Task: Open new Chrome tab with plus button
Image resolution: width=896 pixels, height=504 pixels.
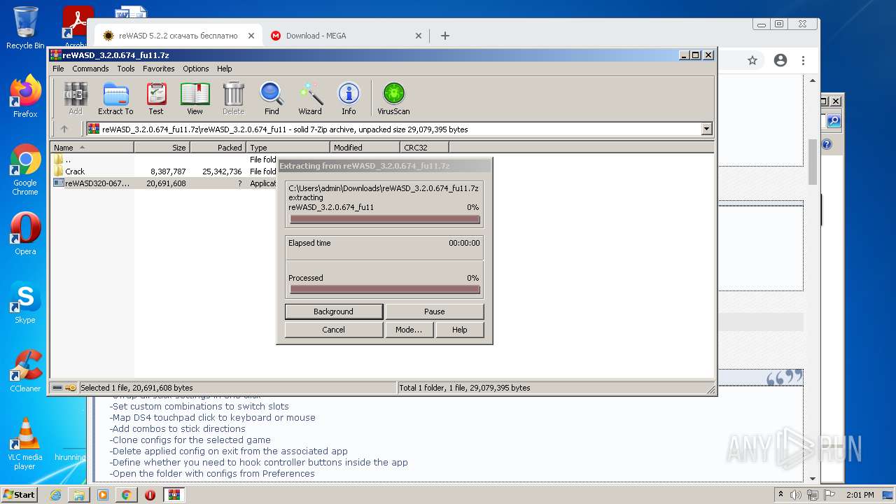Action: (445, 36)
